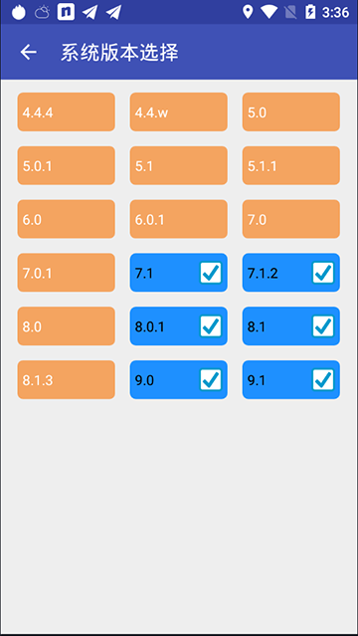Tap the first paper plane notification icon
The height and width of the screenshot is (636, 358).
89,12
